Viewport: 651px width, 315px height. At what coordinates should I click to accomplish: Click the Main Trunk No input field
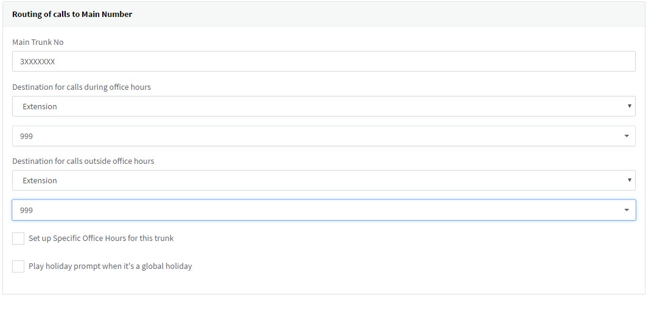324,61
